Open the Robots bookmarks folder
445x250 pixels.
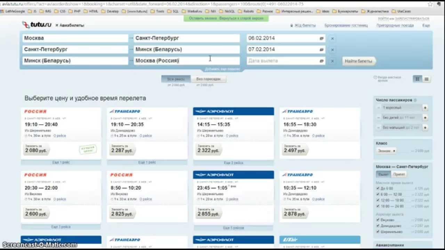point(245,11)
